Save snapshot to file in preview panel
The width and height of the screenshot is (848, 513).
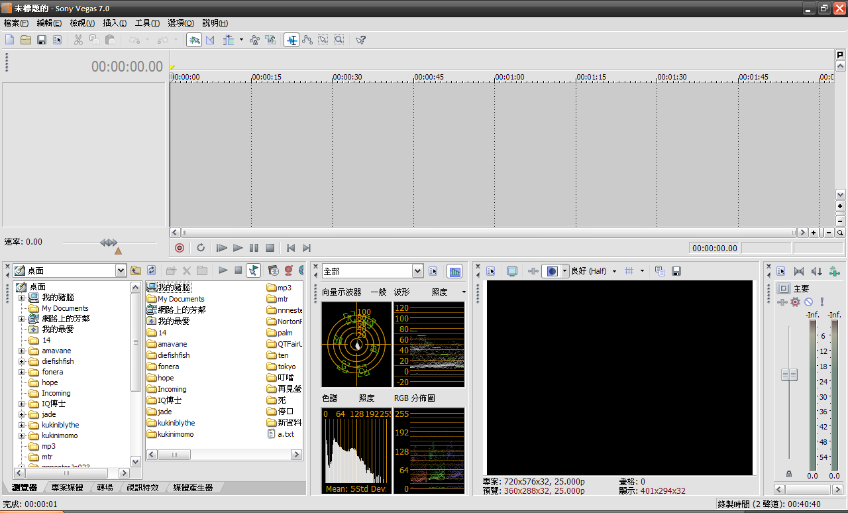[x=676, y=271]
